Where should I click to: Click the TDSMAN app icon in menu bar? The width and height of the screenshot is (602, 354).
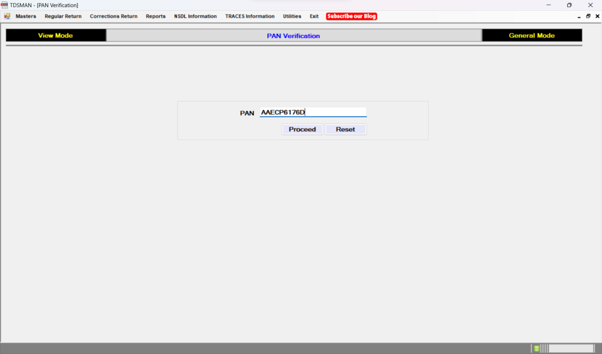pyautogui.click(x=7, y=16)
